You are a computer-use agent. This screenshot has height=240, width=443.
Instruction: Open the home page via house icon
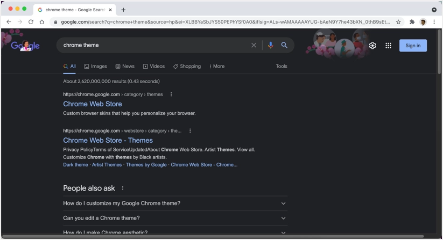pyautogui.click(x=42, y=22)
